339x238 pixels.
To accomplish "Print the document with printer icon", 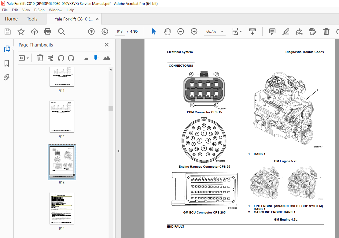I will coord(48,32).
